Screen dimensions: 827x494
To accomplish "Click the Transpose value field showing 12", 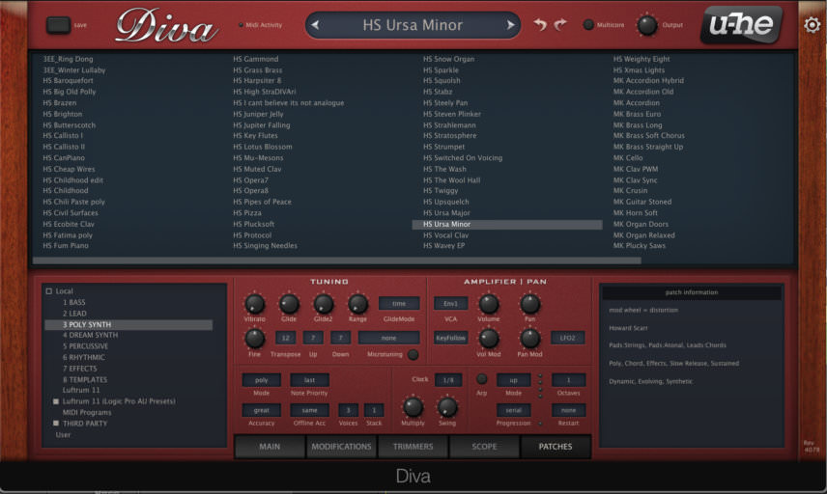I will [x=285, y=338].
